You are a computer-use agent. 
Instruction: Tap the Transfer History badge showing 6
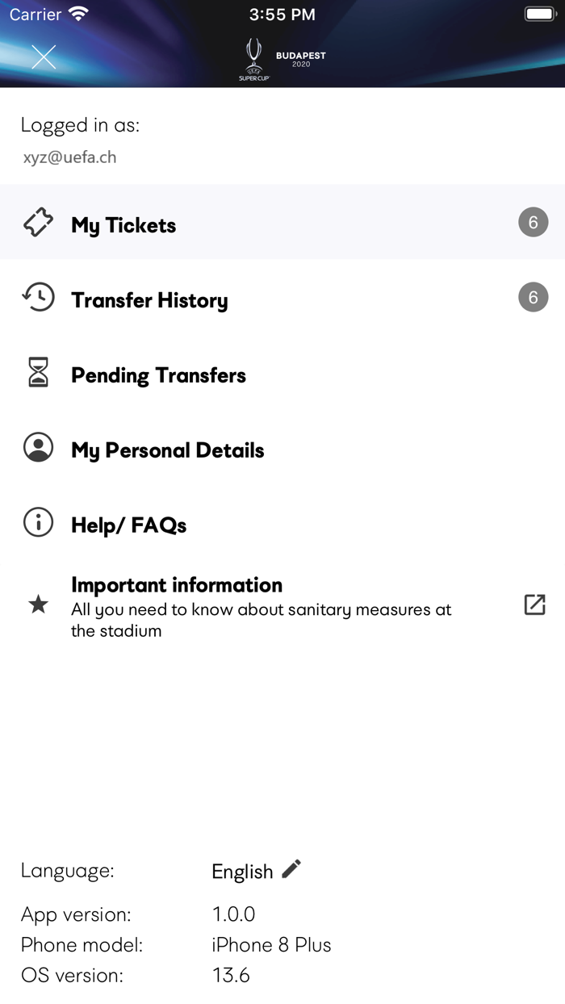533,297
